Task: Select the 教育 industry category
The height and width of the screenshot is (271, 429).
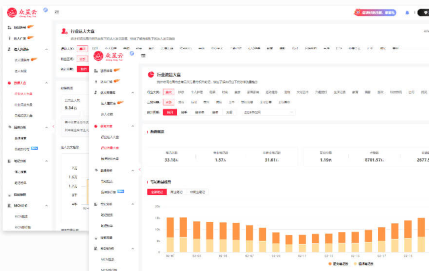Action: 355,92
